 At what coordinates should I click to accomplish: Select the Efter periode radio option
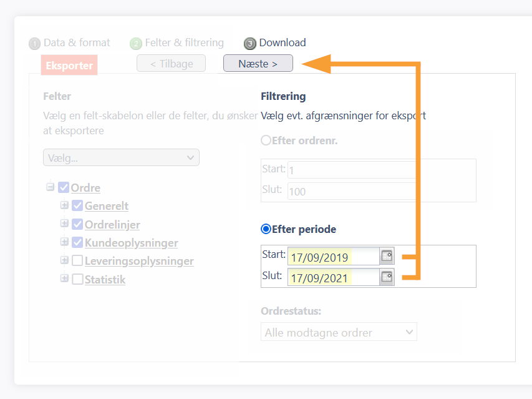[266, 229]
